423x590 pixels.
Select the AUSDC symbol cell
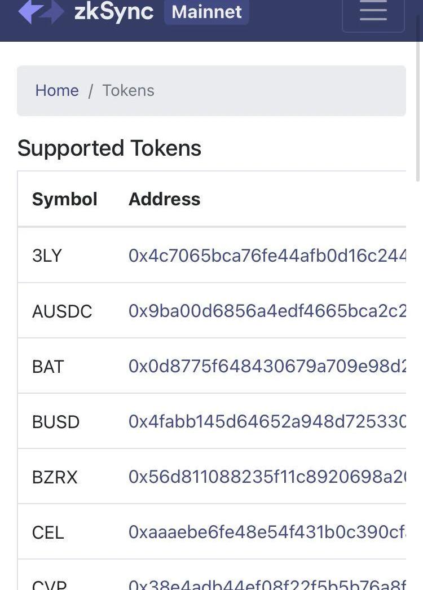(62, 311)
